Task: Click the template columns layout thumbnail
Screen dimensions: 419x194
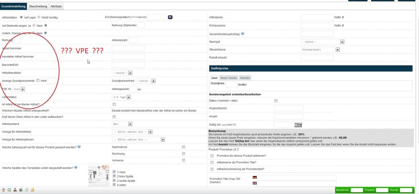Action: [x=99, y=176]
